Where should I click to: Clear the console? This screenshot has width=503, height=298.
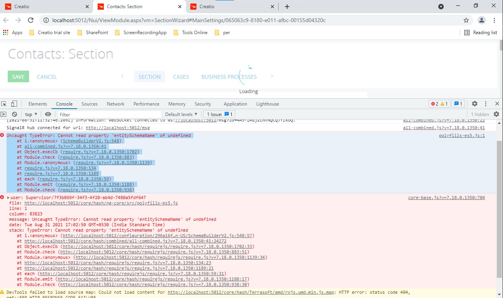click(x=14, y=114)
